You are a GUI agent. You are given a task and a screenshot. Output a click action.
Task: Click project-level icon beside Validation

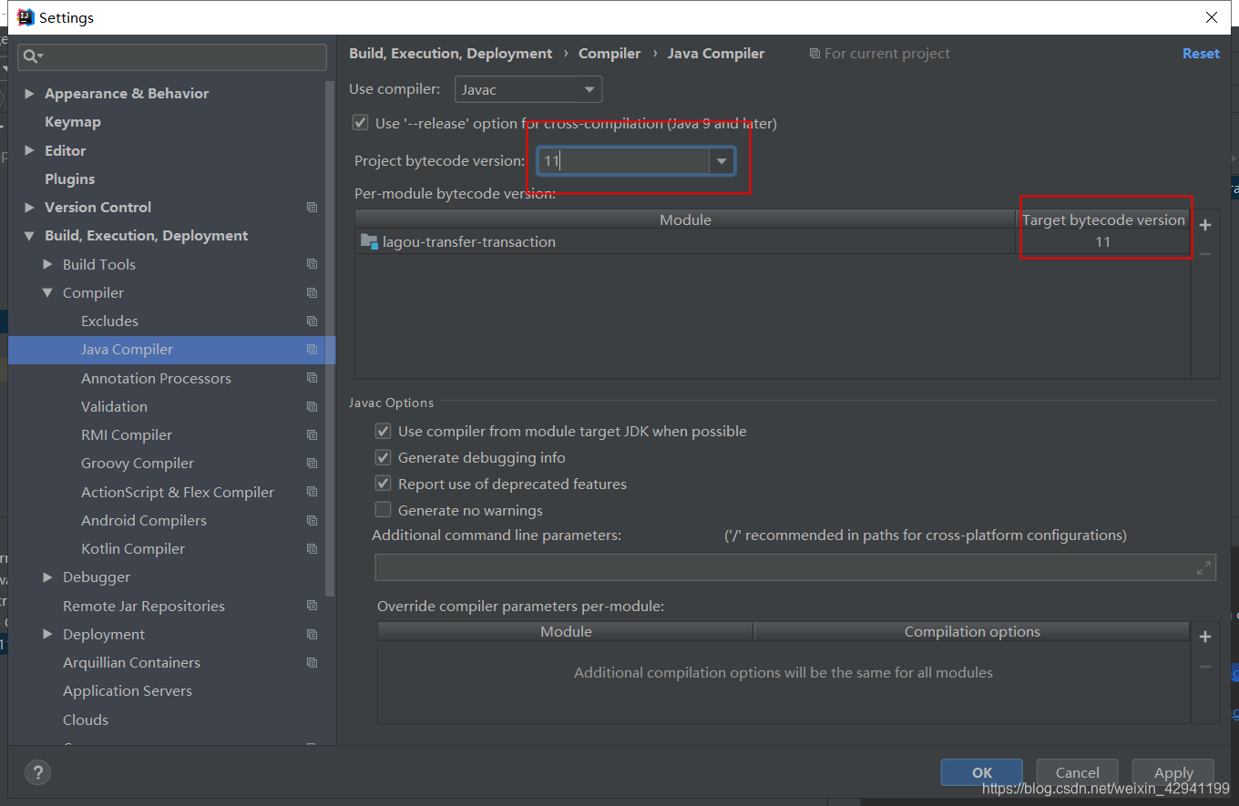pyautogui.click(x=312, y=406)
